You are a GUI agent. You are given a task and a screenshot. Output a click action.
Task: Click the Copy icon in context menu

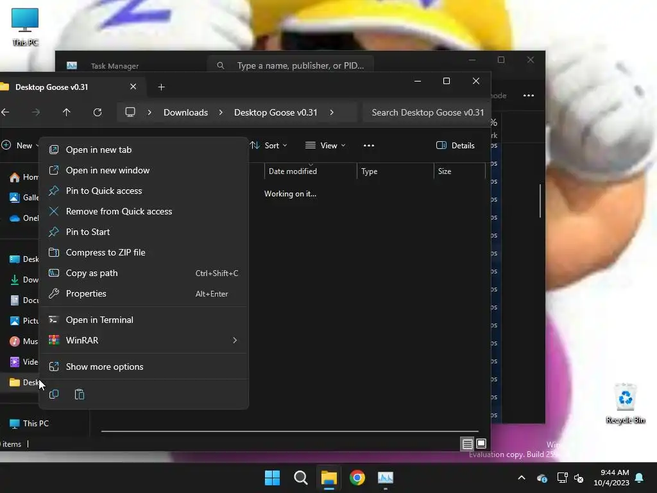[x=54, y=395]
